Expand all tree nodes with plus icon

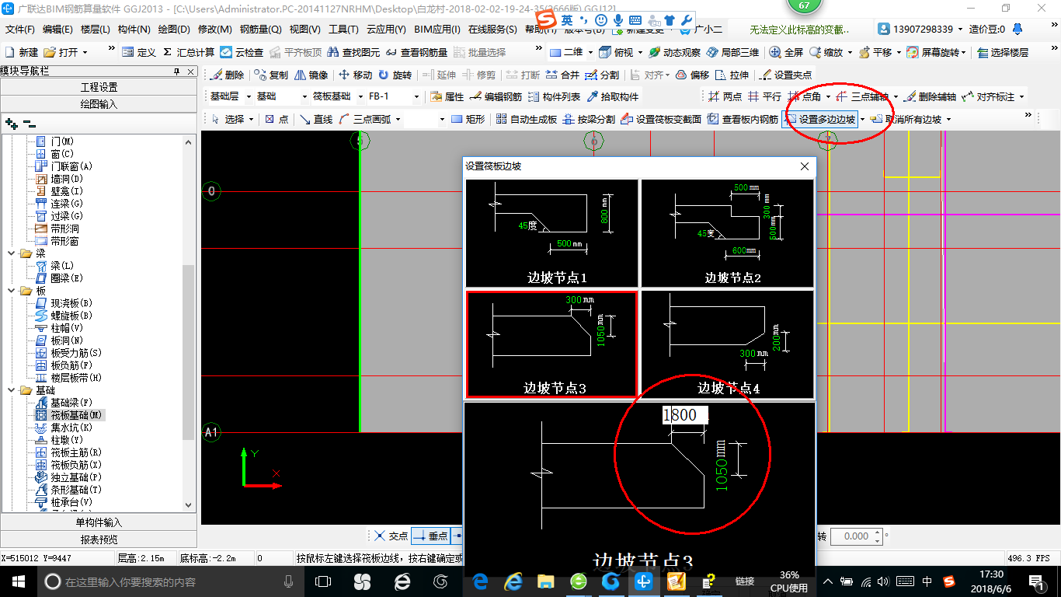click(x=11, y=123)
